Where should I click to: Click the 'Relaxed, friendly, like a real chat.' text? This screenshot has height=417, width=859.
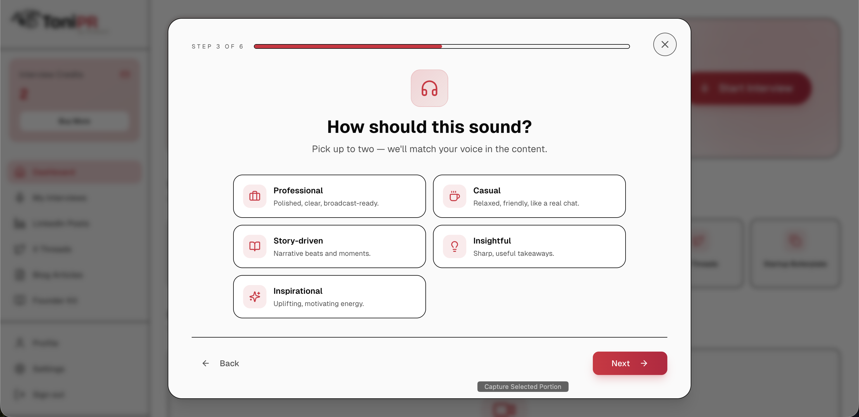point(526,203)
